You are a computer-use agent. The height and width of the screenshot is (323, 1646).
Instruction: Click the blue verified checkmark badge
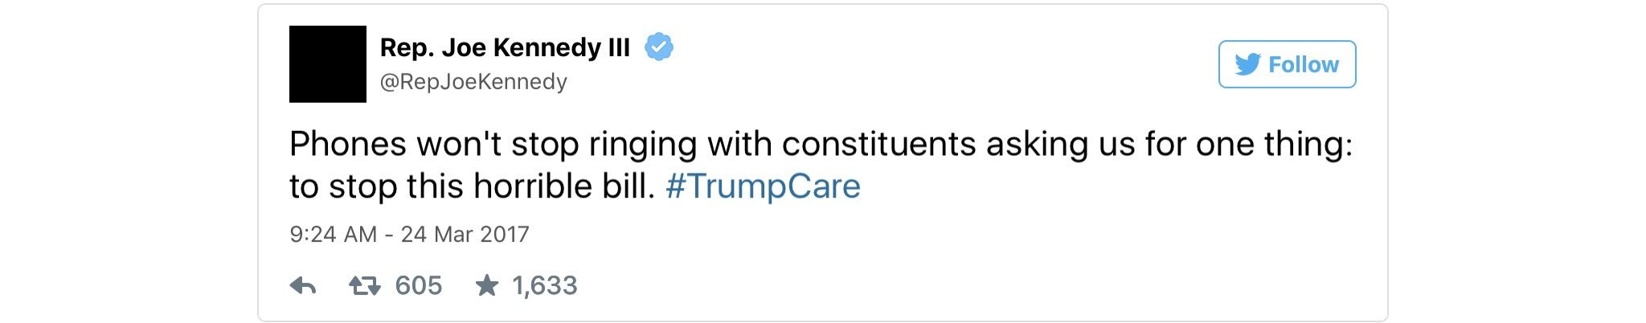coord(659,47)
